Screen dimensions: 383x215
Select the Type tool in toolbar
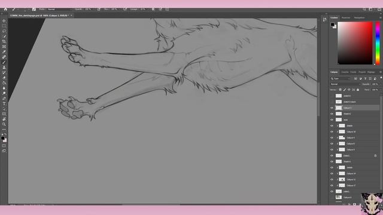coord(4,103)
